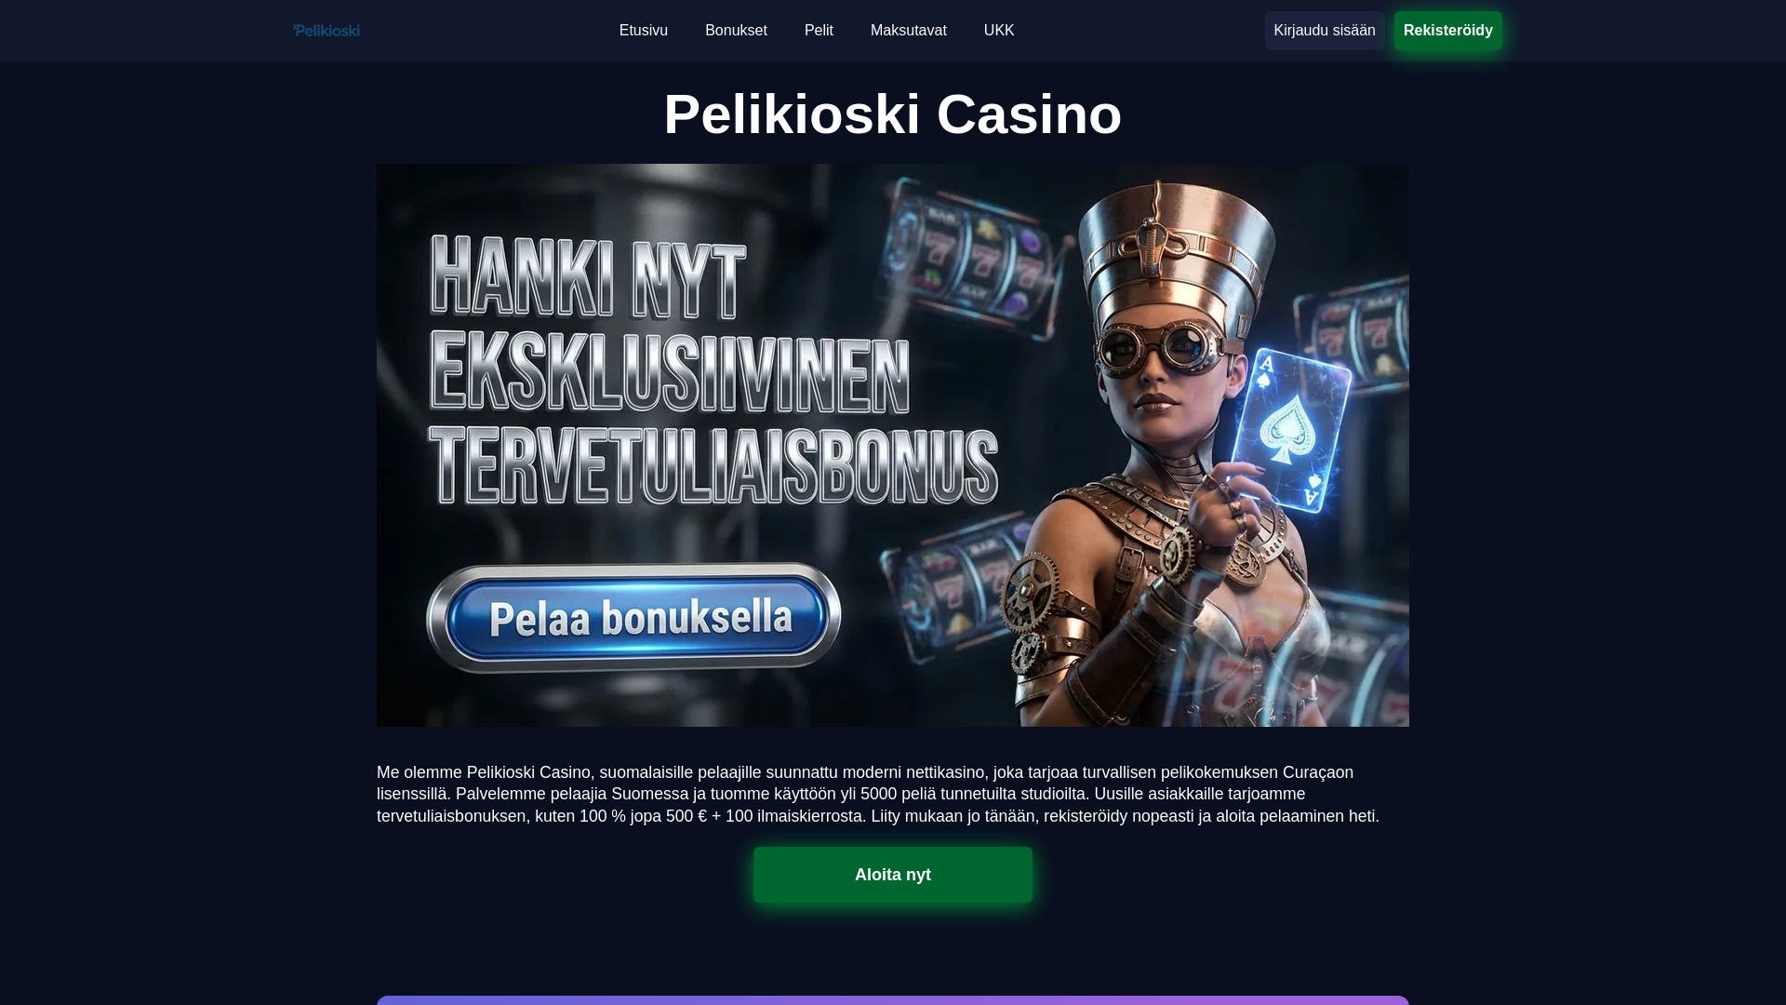Click the green Rekisteröidy button
Viewport: 1786px width, 1005px height.
tap(1448, 31)
